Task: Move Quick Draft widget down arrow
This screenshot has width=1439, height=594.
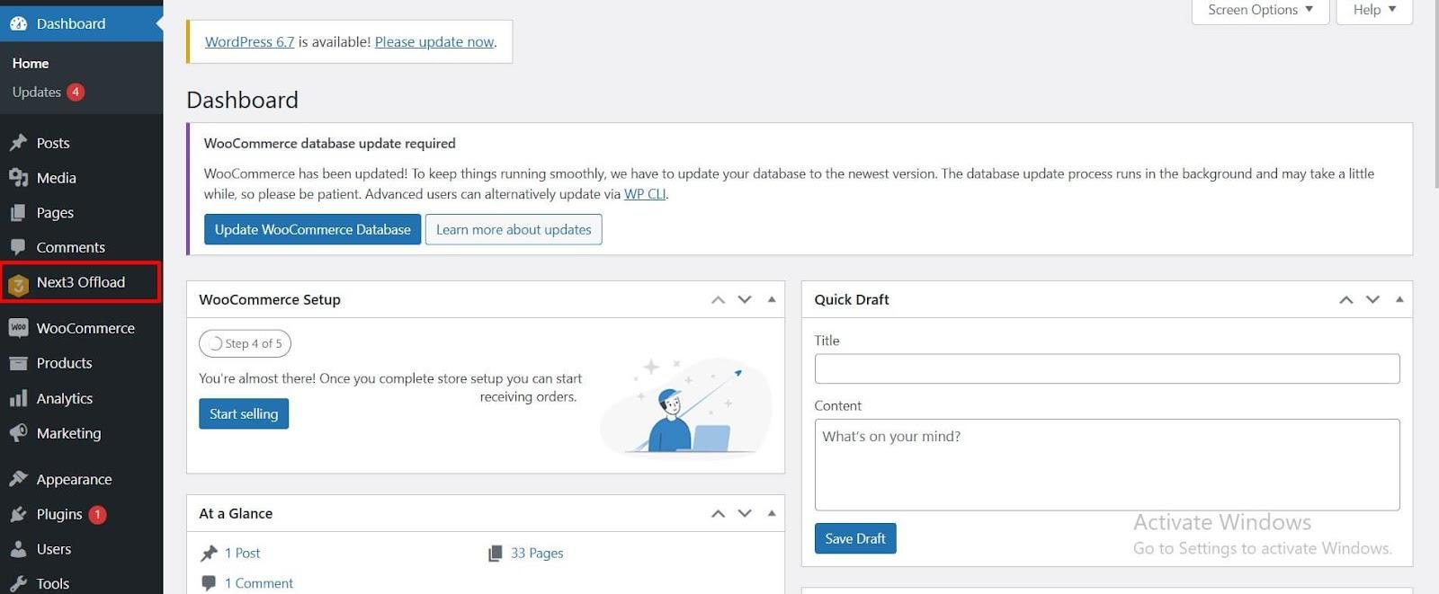Action: pos(1372,299)
